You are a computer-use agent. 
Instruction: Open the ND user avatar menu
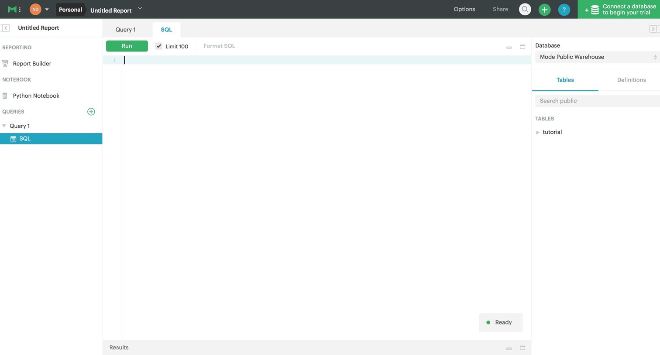tap(35, 9)
